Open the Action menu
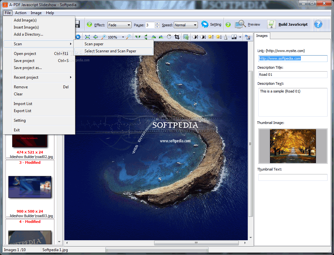This screenshot has height=255, width=334. point(21,13)
